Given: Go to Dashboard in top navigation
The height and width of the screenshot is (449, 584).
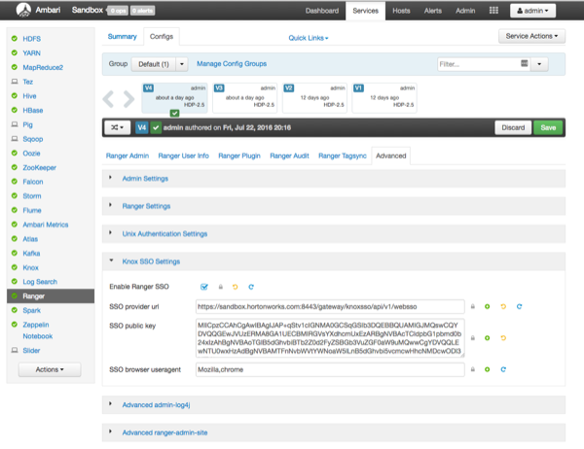Looking at the screenshot, I should (x=322, y=11).
